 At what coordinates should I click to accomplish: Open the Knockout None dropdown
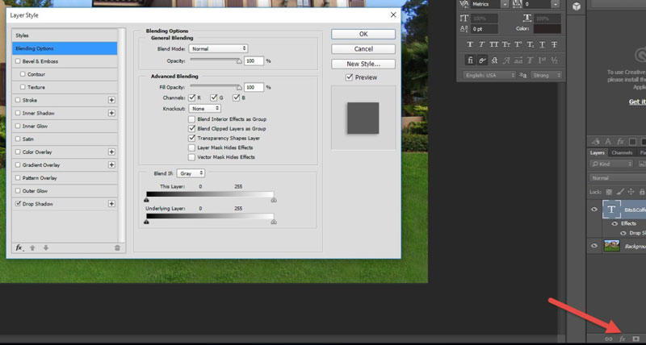[205, 109]
